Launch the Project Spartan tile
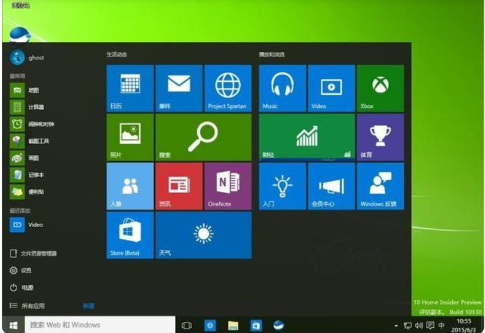Screen dimensions: 485x333 228,88
